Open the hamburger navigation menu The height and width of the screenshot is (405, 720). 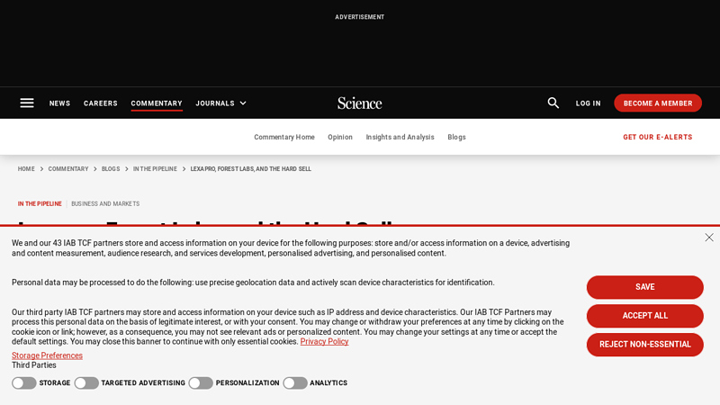click(27, 103)
